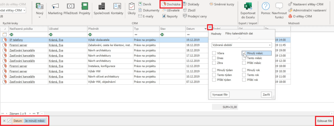Toggle the Příští rok checkbox
This screenshot has width=334, height=126.
pyautogui.click(x=244, y=80)
